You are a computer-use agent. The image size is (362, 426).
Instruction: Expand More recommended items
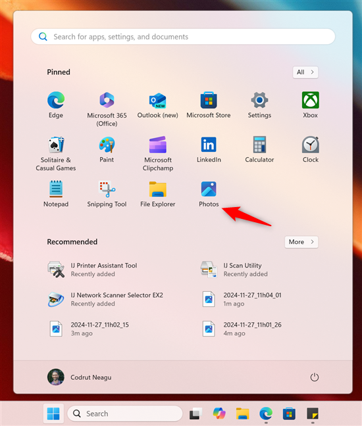click(x=301, y=242)
